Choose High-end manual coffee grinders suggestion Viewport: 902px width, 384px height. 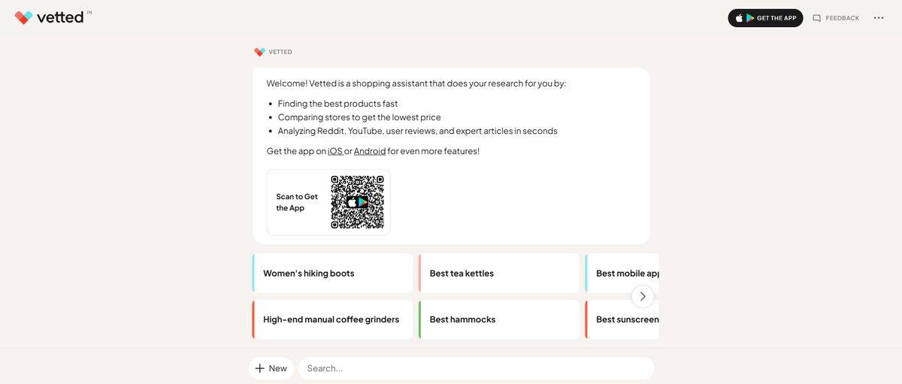point(333,319)
